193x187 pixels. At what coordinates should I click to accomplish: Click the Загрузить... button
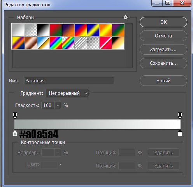[163, 50]
